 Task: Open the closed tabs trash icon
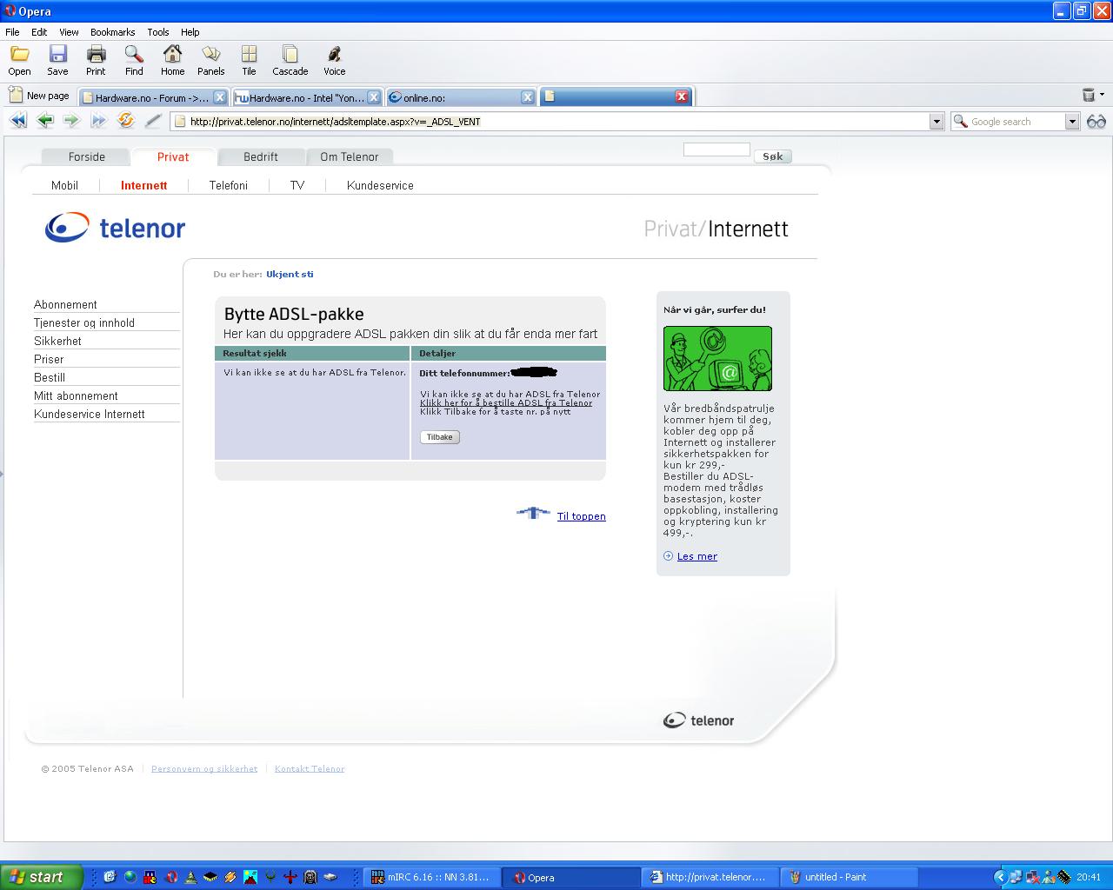tap(1088, 95)
